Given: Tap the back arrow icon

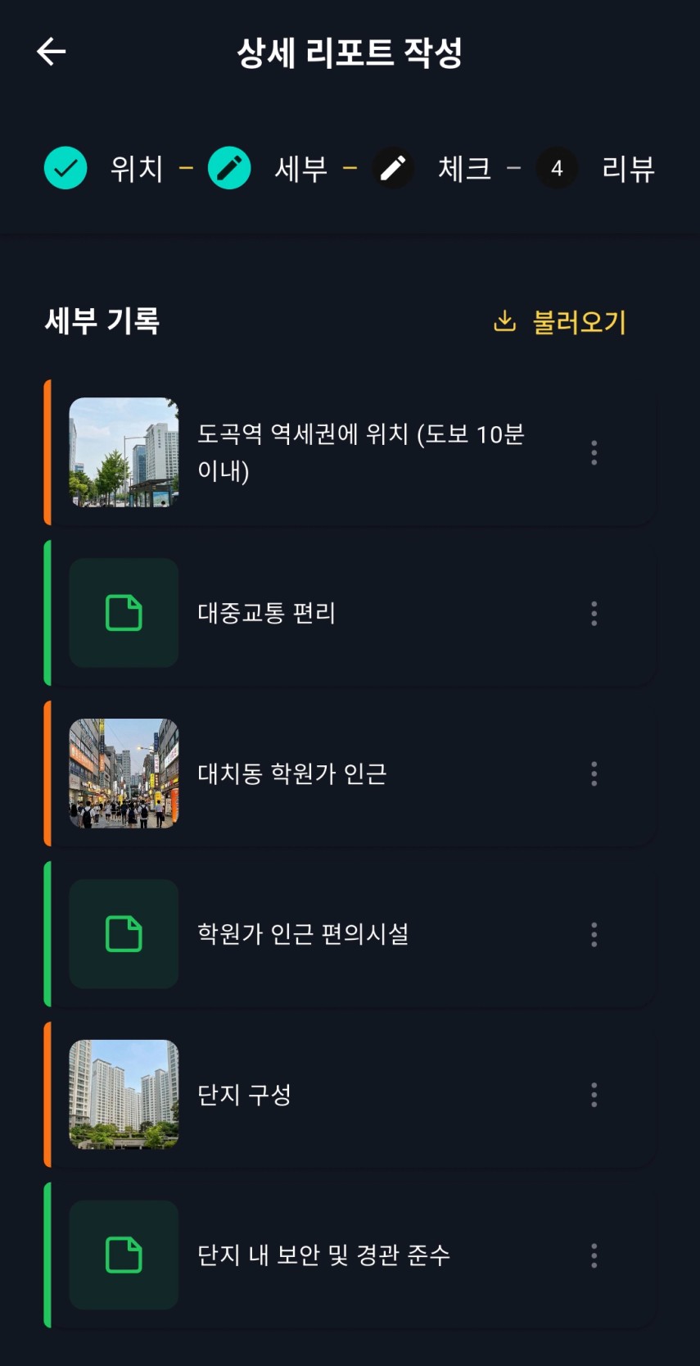Looking at the screenshot, I should (x=52, y=52).
